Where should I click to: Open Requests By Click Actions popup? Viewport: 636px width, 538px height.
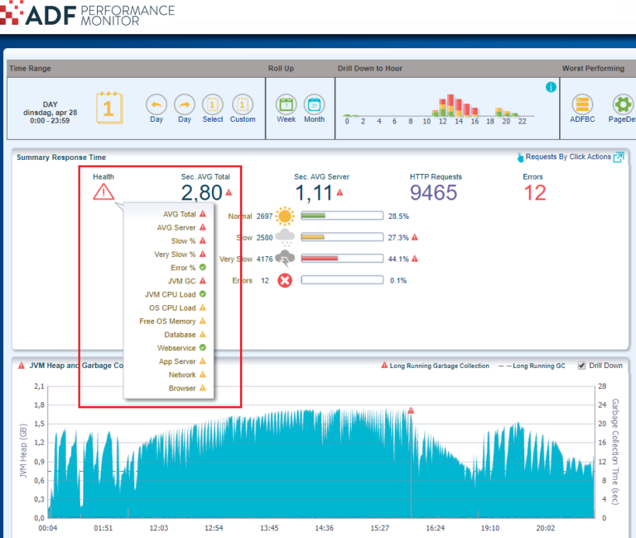618,158
